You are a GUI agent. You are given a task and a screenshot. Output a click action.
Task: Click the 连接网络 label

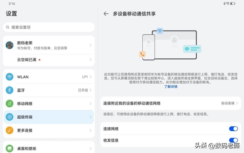(x=111, y=129)
